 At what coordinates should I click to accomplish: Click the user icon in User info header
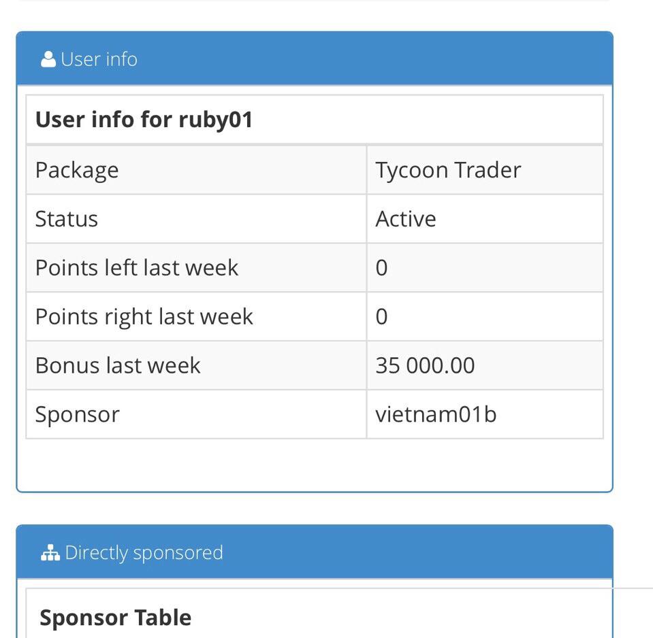coord(48,59)
